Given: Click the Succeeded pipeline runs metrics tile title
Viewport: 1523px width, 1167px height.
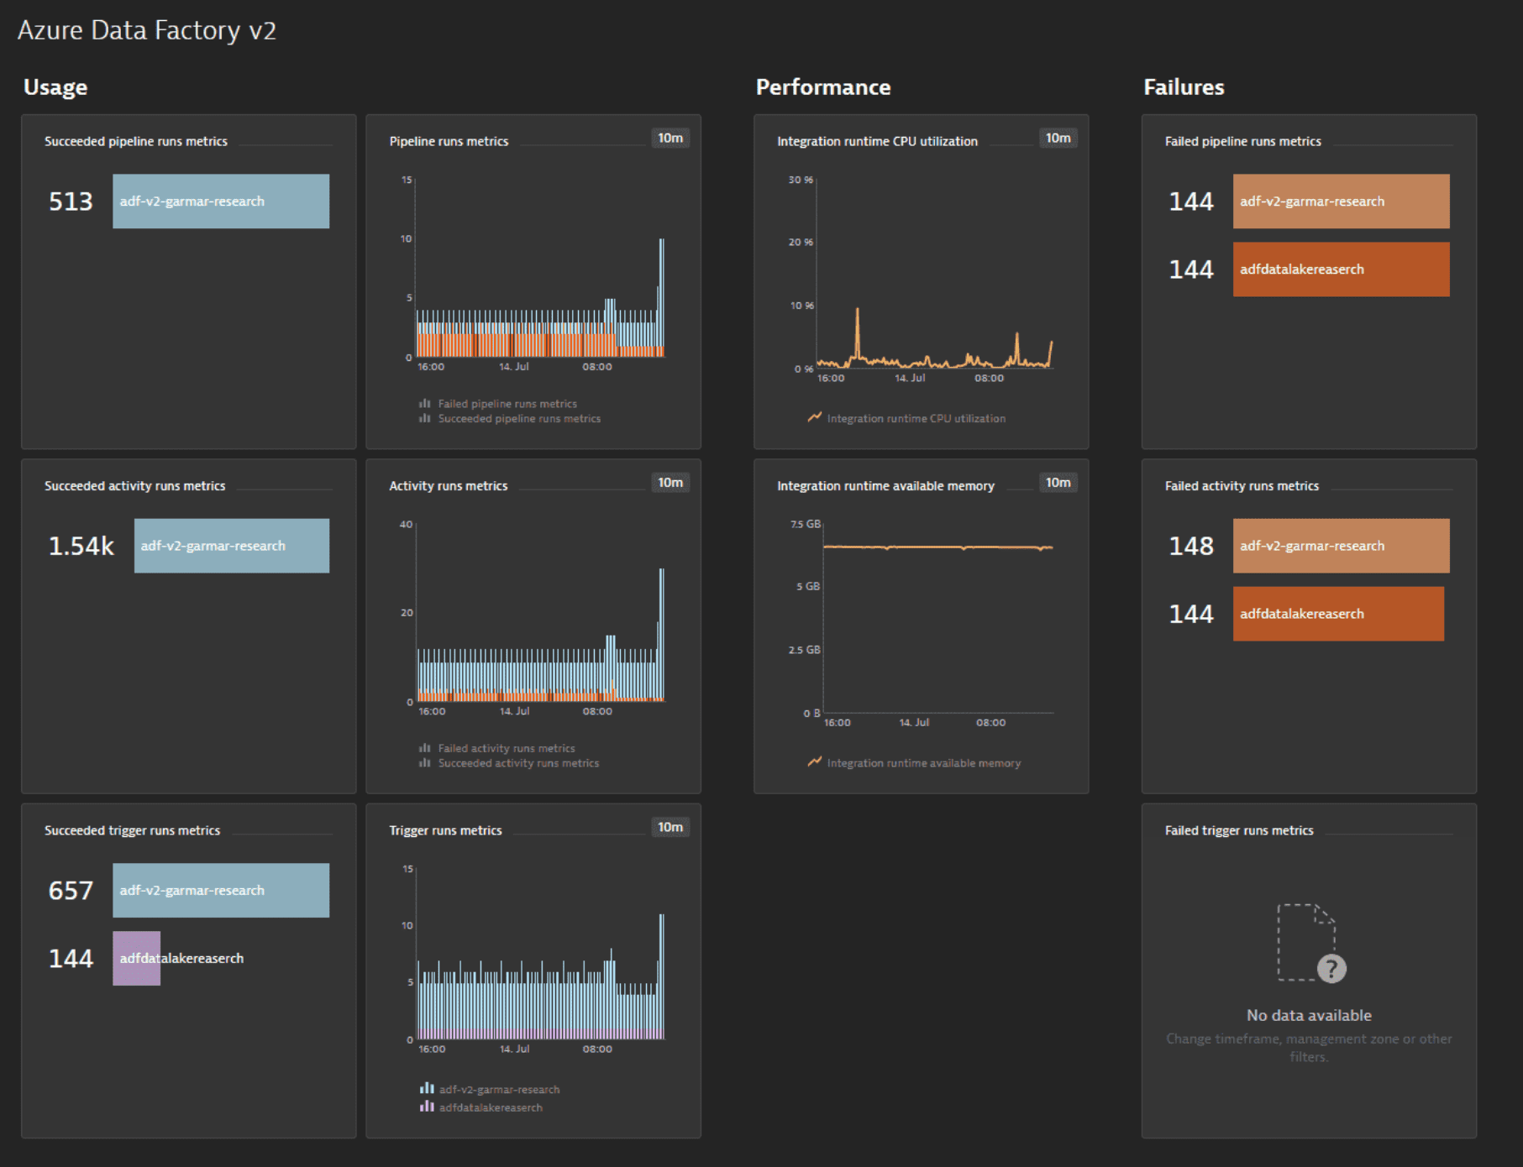Looking at the screenshot, I should click(136, 141).
